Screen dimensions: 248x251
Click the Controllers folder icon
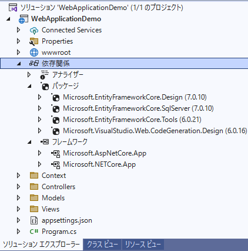[x=34, y=187]
